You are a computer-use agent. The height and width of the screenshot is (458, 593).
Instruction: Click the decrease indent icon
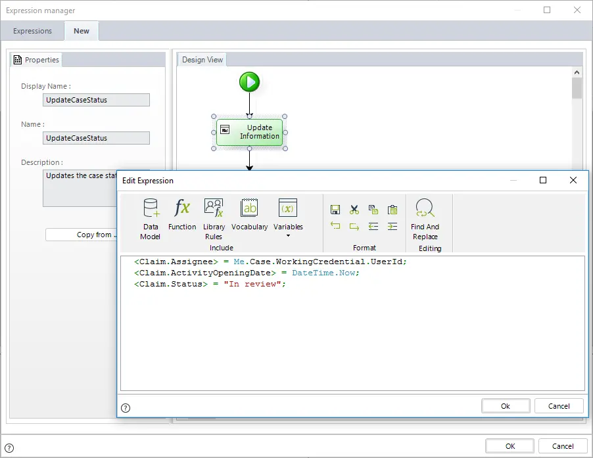pyautogui.click(x=373, y=226)
